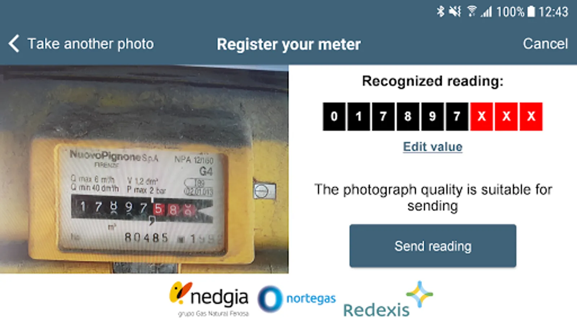Click the muted sound status icon
577x324 pixels.
[x=455, y=12]
